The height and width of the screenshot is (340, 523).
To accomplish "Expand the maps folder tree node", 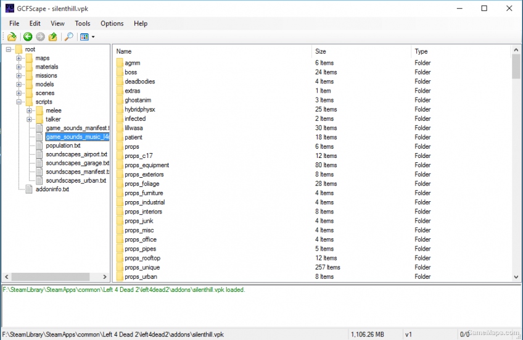I will point(19,58).
